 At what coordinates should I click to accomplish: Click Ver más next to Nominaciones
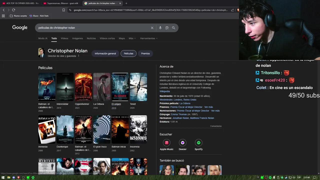215,110
